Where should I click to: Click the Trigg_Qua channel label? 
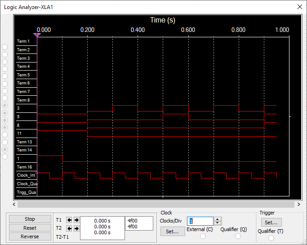(27, 192)
